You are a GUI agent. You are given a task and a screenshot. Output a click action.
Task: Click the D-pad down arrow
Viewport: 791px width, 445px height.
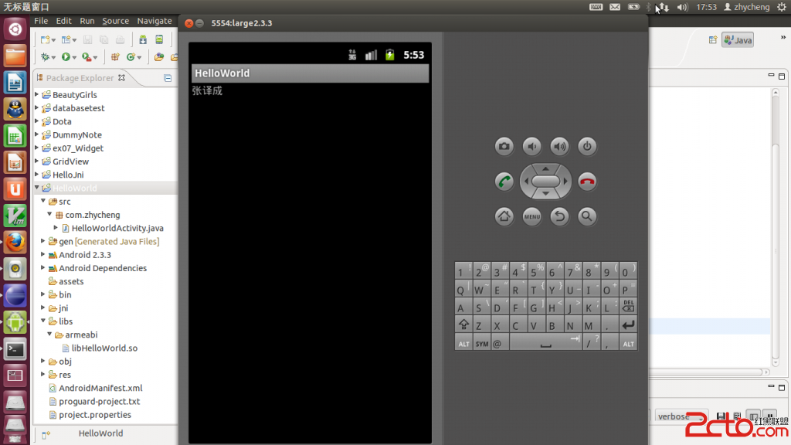coord(545,193)
